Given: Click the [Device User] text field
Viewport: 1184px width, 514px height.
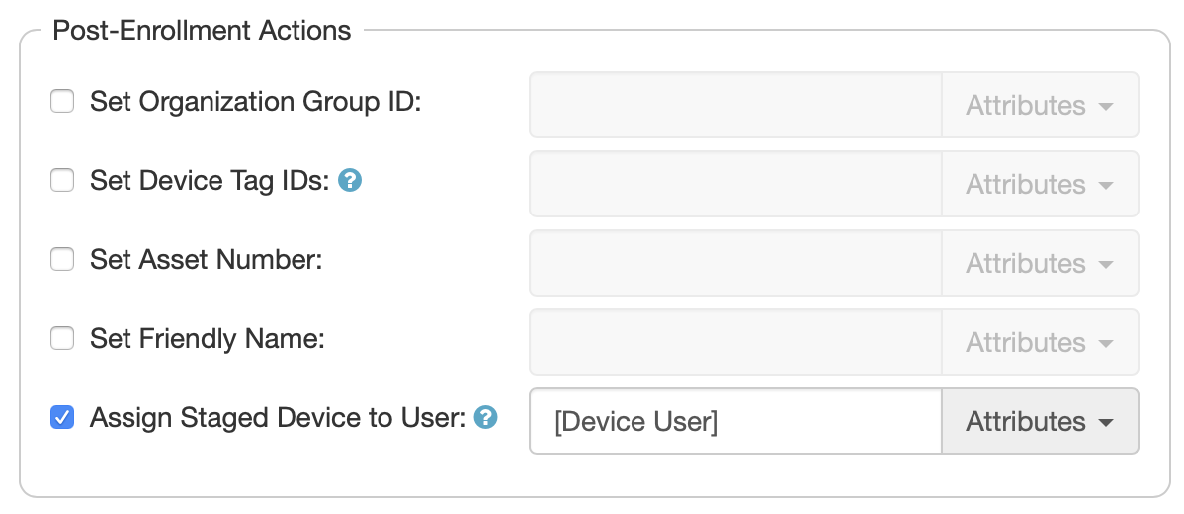Looking at the screenshot, I should click(x=735, y=421).
